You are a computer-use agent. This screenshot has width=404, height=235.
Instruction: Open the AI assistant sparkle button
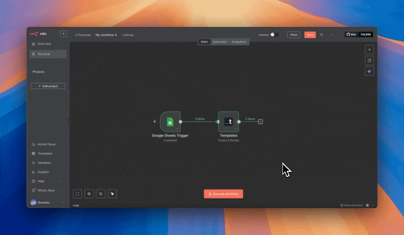coord(370,71)
